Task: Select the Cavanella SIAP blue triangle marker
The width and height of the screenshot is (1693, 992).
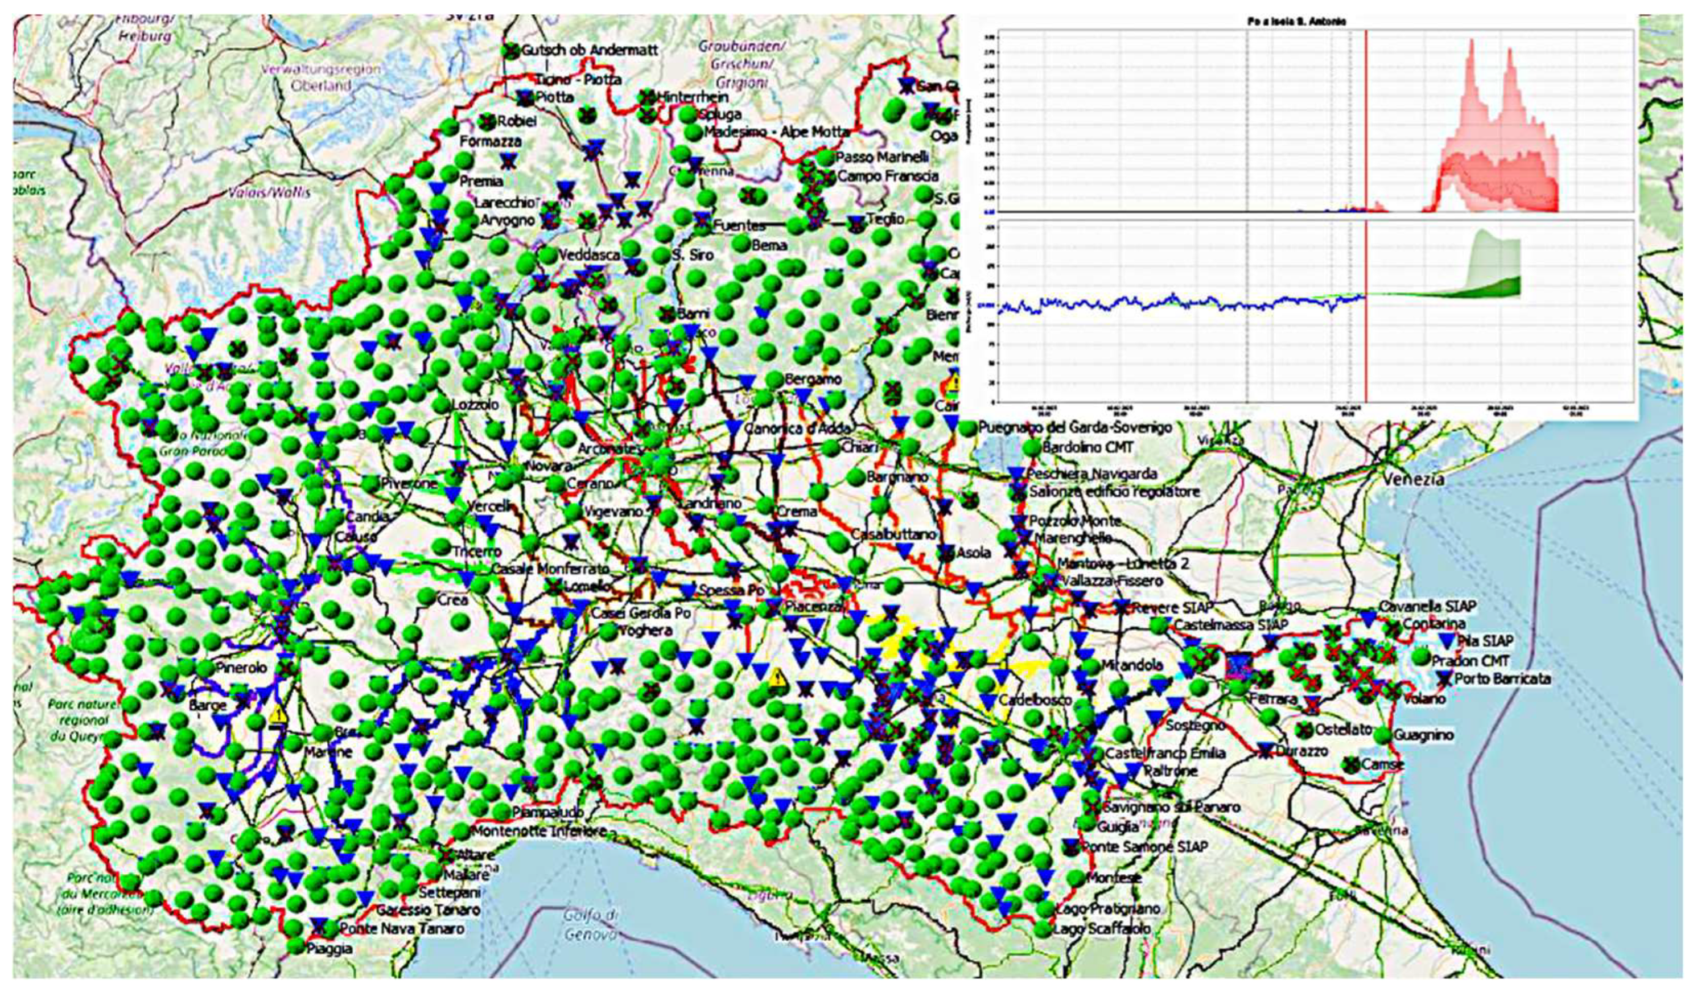Action: click(1369, 618)
